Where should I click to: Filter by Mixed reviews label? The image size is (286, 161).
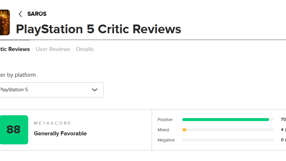[163, 130]
